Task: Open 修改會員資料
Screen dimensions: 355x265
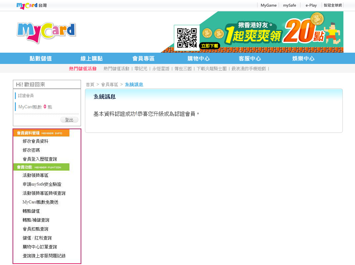Action: tap(36, 141)
